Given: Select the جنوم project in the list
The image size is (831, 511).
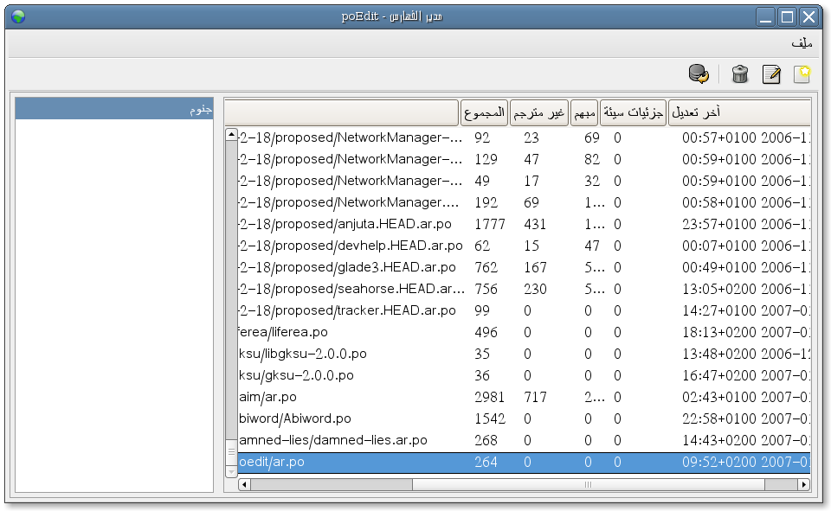Looking at the screenshot, I should (114, 110).
